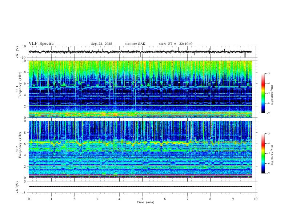Click the "start UT = 22:10:0" text

176,44
